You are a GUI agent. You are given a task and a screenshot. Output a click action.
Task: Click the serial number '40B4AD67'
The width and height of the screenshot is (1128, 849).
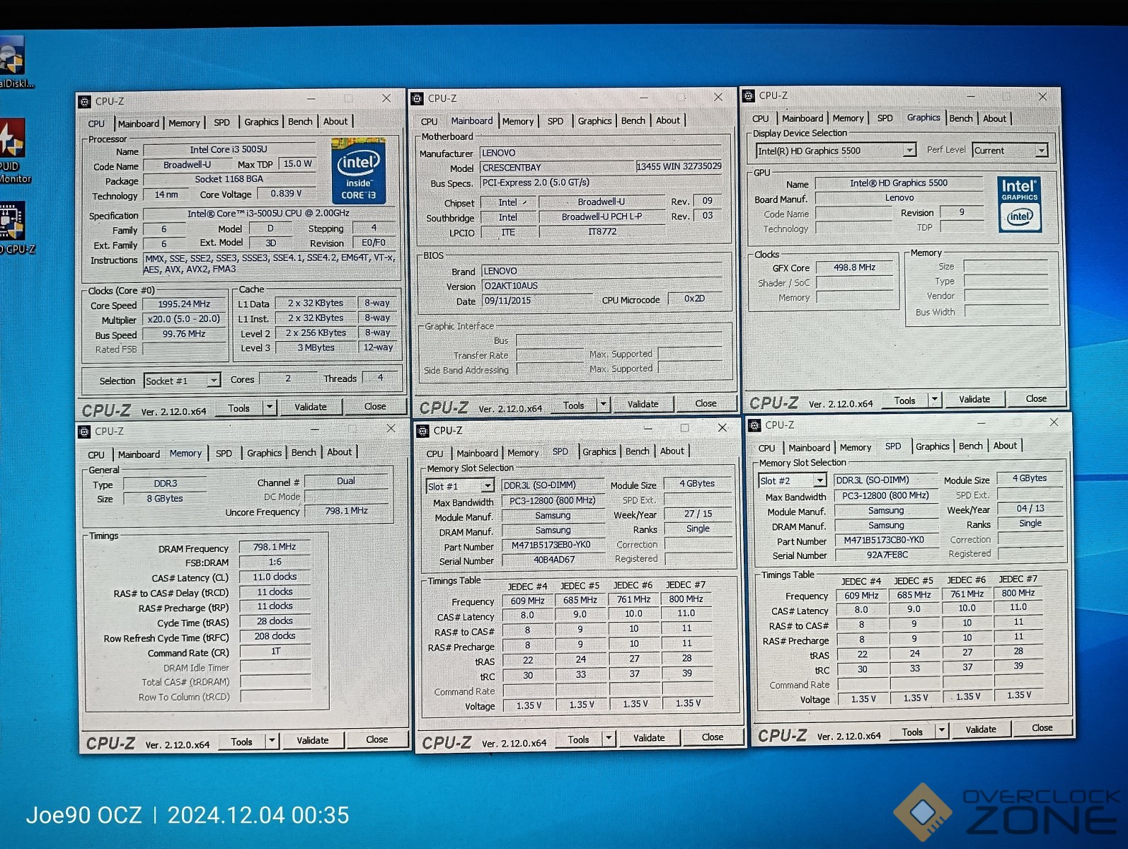[x=554, y=560]
